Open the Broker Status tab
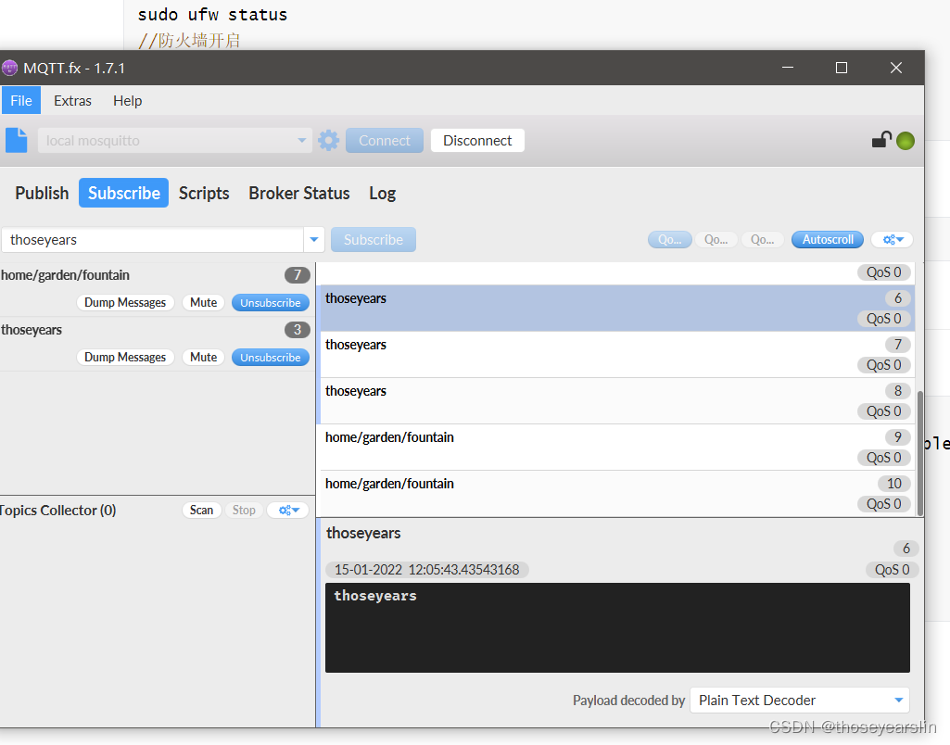The image size is (950, 745). point(299,194)
